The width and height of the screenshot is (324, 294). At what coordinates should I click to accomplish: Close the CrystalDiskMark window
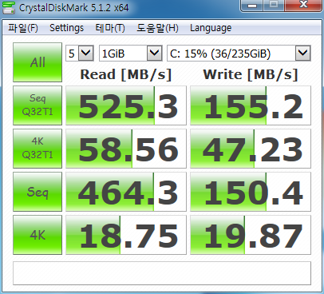point(303,6)
